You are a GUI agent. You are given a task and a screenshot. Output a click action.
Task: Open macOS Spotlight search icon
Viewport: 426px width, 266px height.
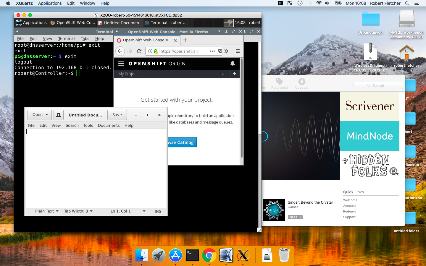tap(407, 3)
